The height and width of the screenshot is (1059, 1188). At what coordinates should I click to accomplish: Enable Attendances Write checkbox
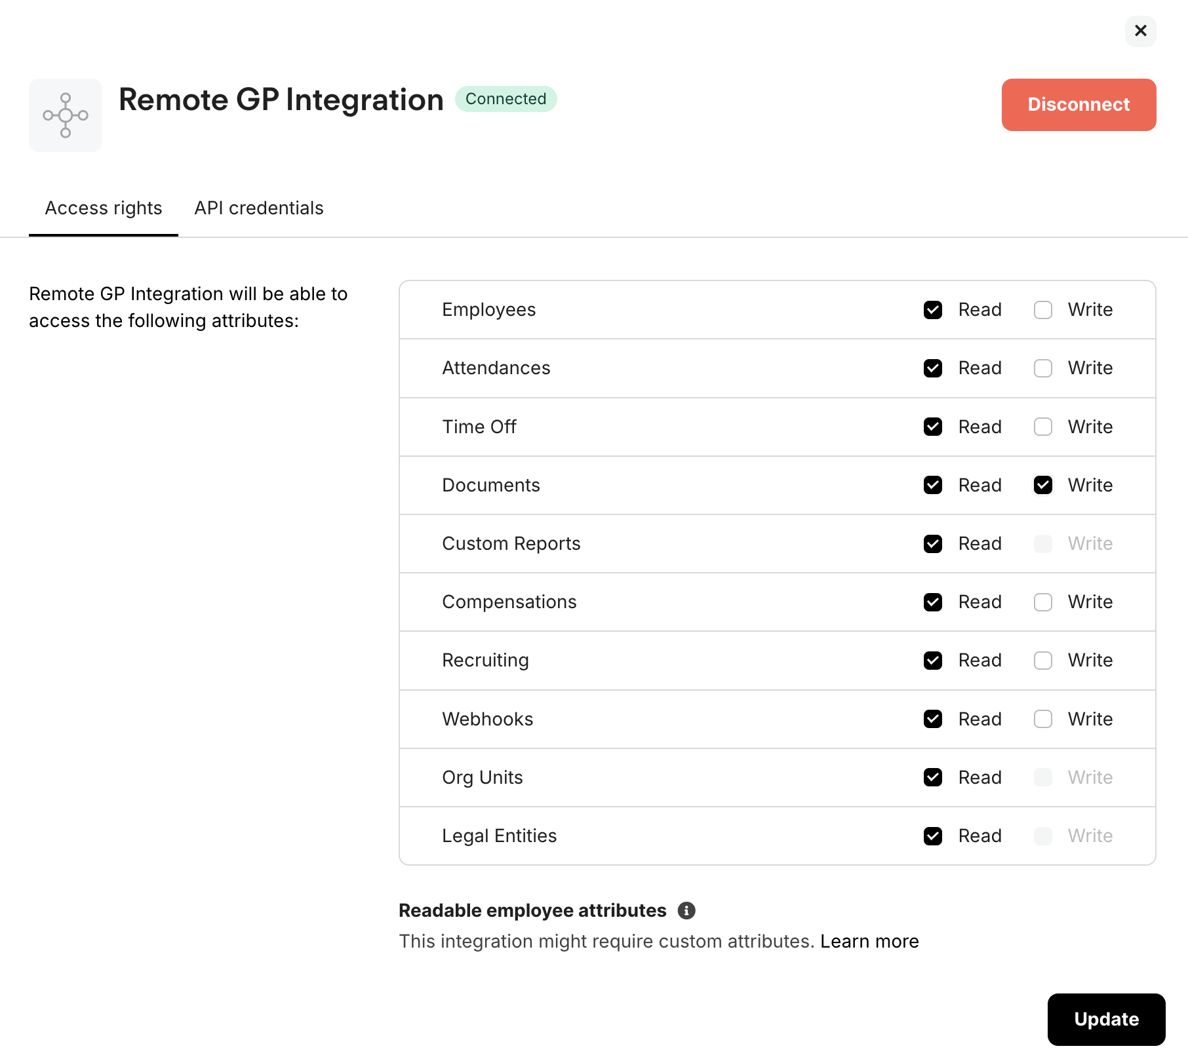click(x=1043, y=368)
